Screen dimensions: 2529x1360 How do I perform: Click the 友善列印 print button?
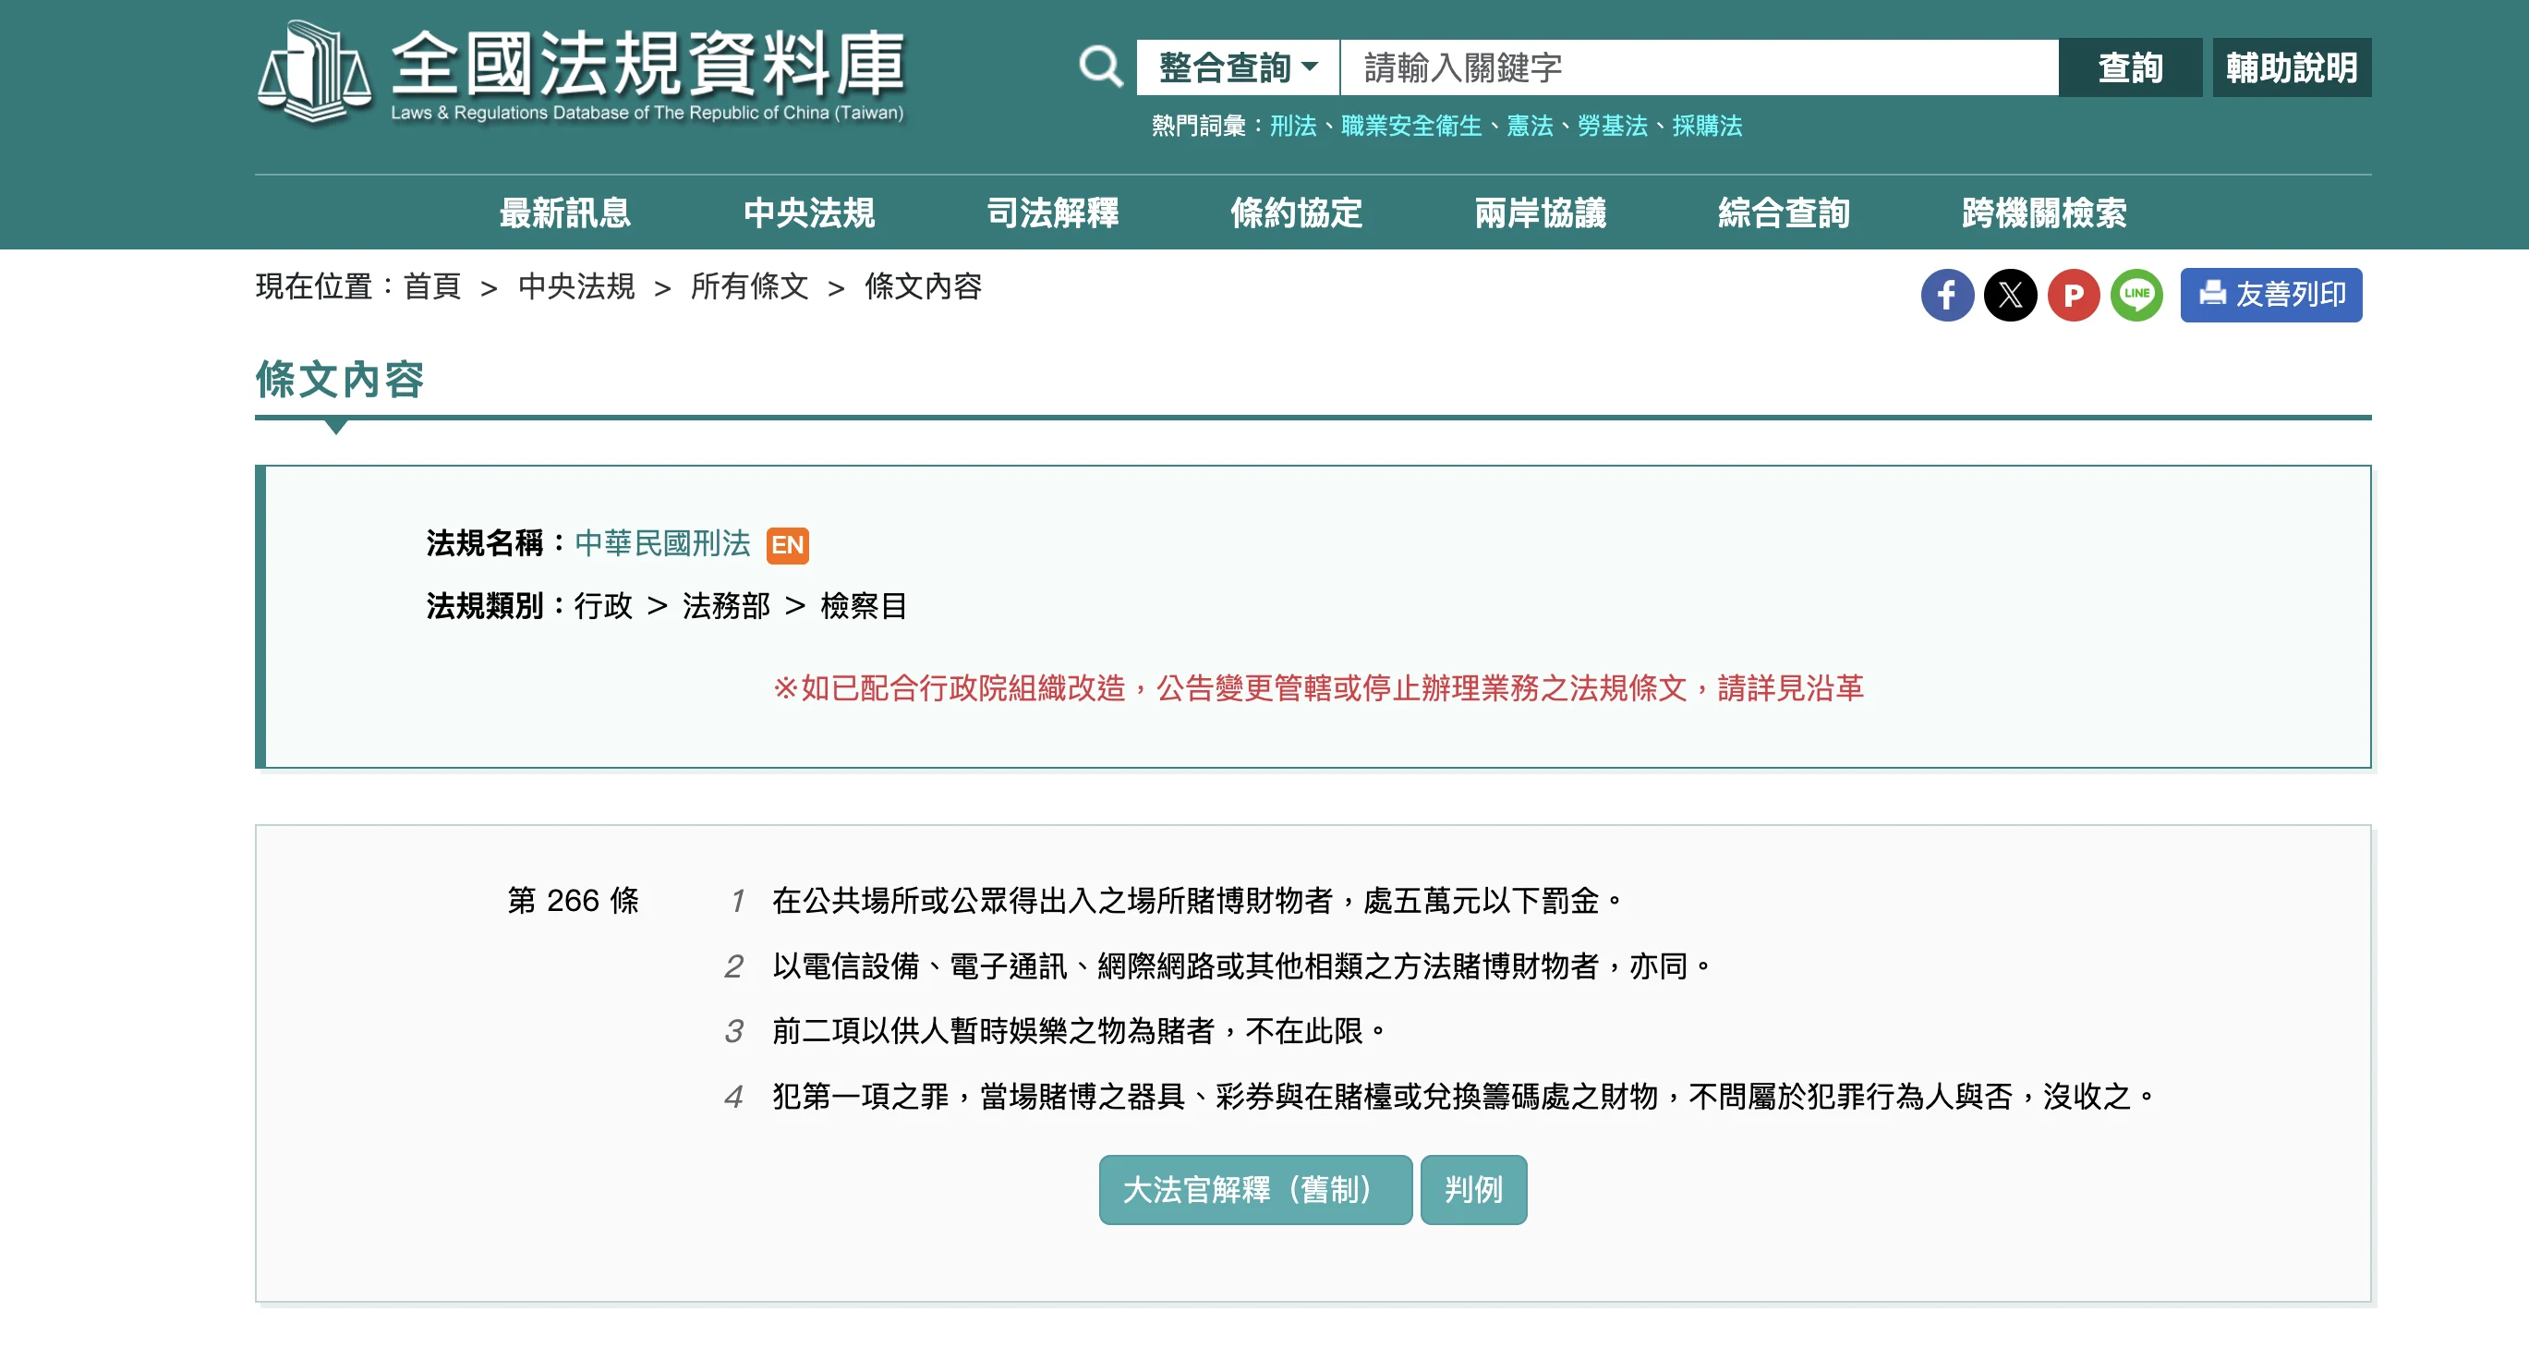[2270, 295]
